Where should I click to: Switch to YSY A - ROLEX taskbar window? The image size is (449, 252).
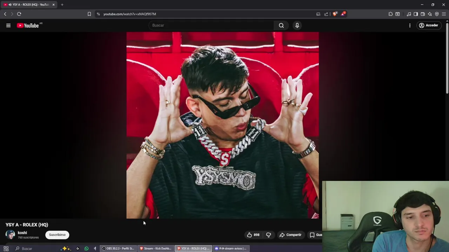point(193,248)
